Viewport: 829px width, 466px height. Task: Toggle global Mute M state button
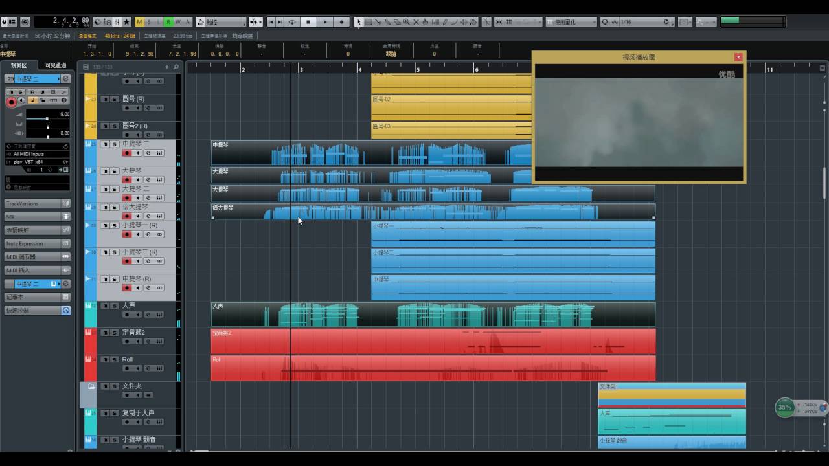tap(139, 22)
